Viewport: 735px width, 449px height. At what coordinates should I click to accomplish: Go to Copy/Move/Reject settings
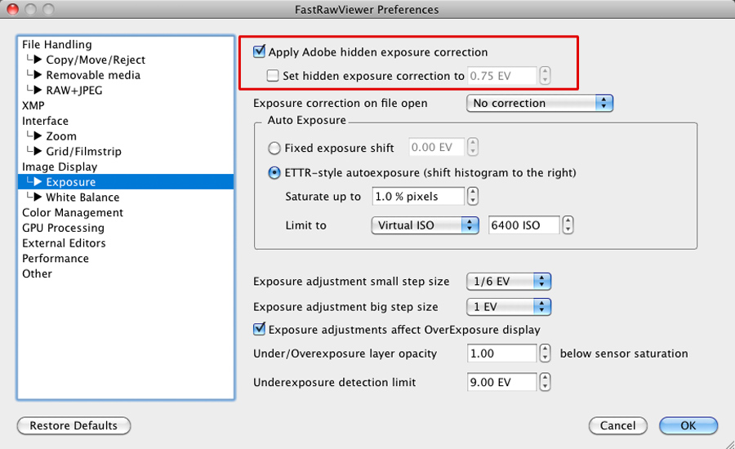pos(96,60)
